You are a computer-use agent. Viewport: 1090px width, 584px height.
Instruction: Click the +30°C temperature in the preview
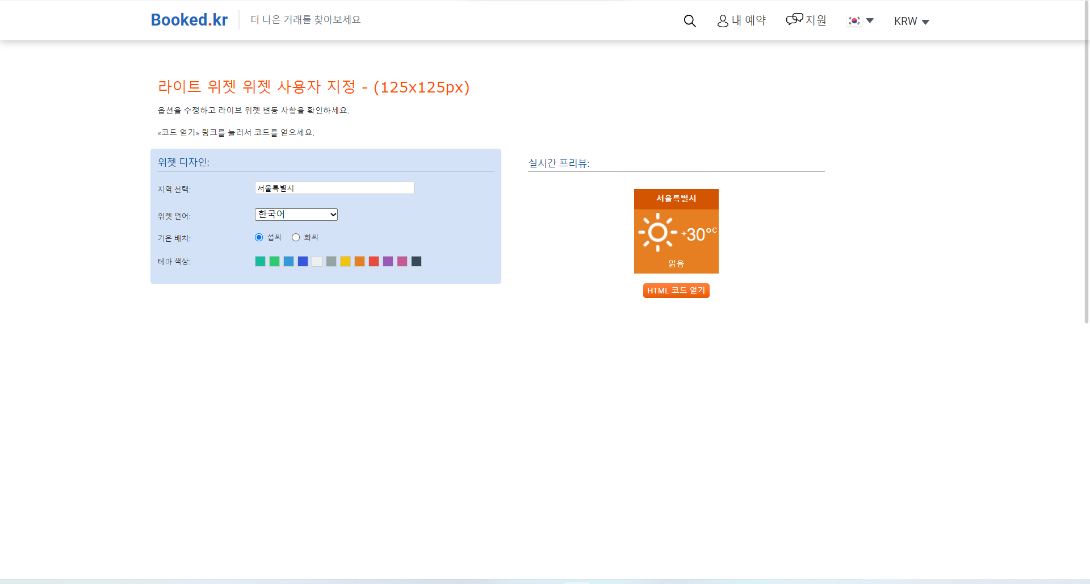(x=699, y=234)
